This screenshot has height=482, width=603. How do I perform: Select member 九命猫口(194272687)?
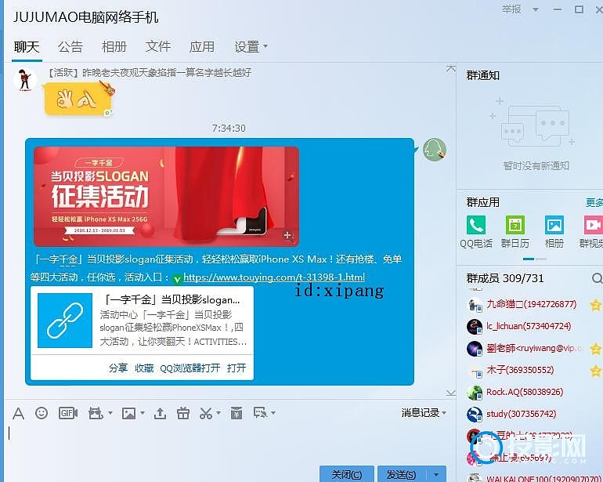(532, 304)
